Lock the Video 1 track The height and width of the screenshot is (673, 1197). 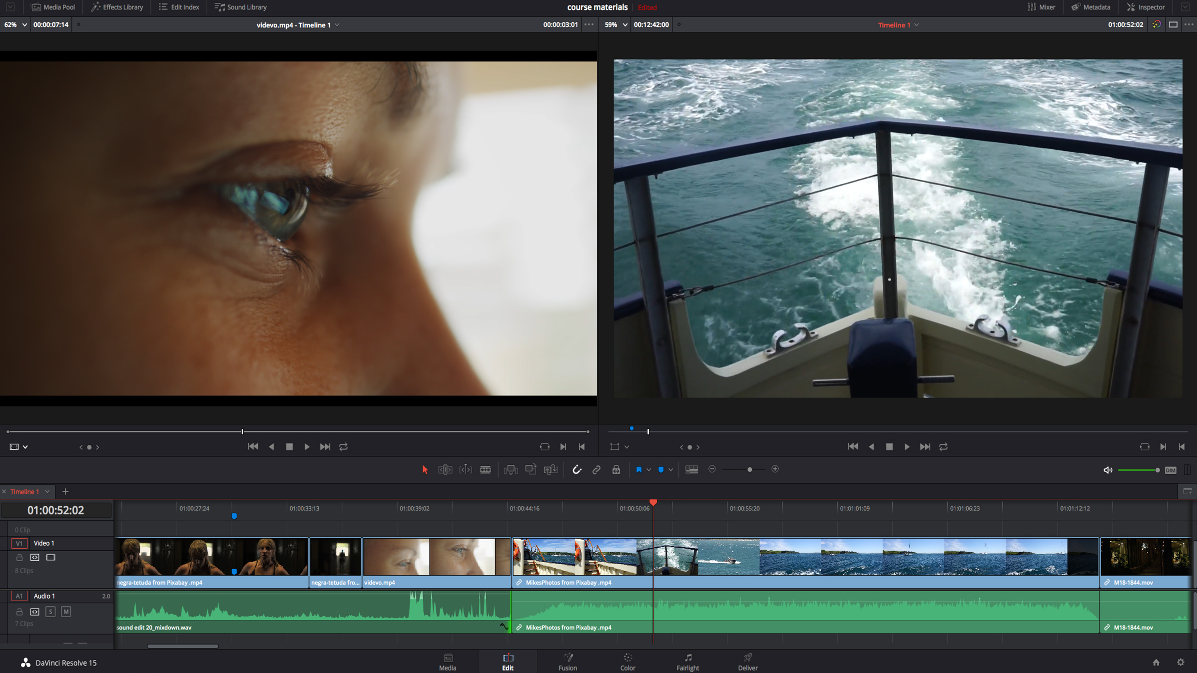tap(19, 557)
